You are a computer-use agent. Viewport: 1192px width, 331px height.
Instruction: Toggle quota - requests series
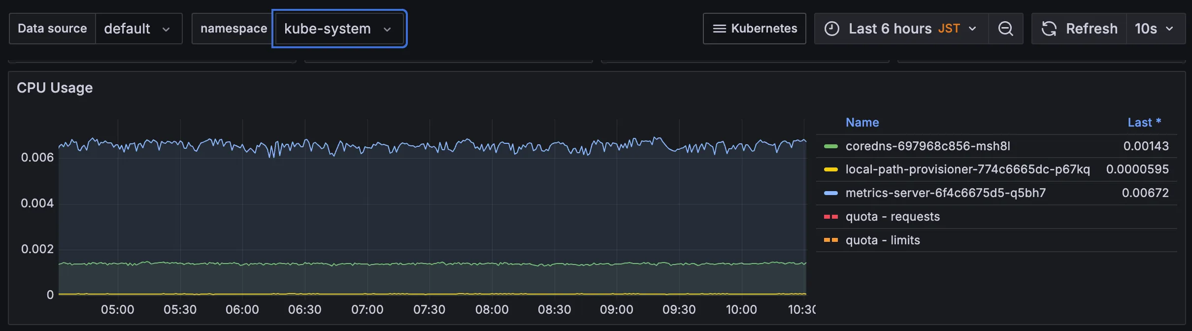tap(893, 217)
